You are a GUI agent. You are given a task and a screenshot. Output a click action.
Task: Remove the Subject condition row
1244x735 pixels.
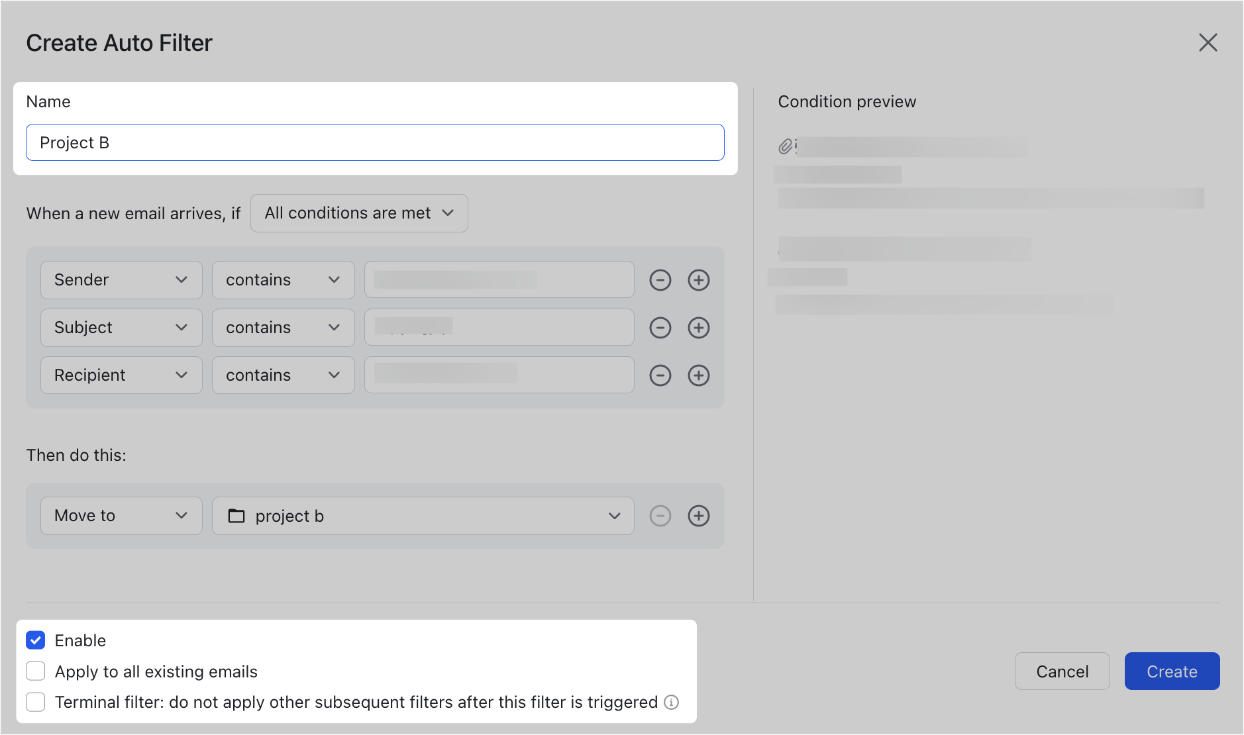tap(660, 327)
